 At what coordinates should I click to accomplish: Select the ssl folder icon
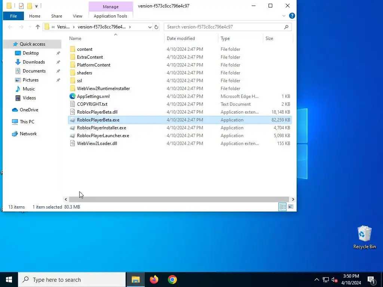[x=73, y=81]
